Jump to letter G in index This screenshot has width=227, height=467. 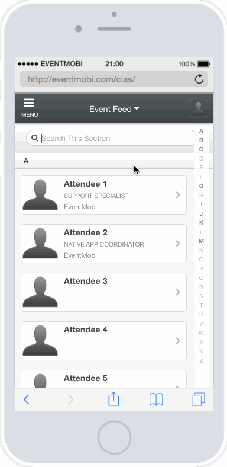coord(201,186)
